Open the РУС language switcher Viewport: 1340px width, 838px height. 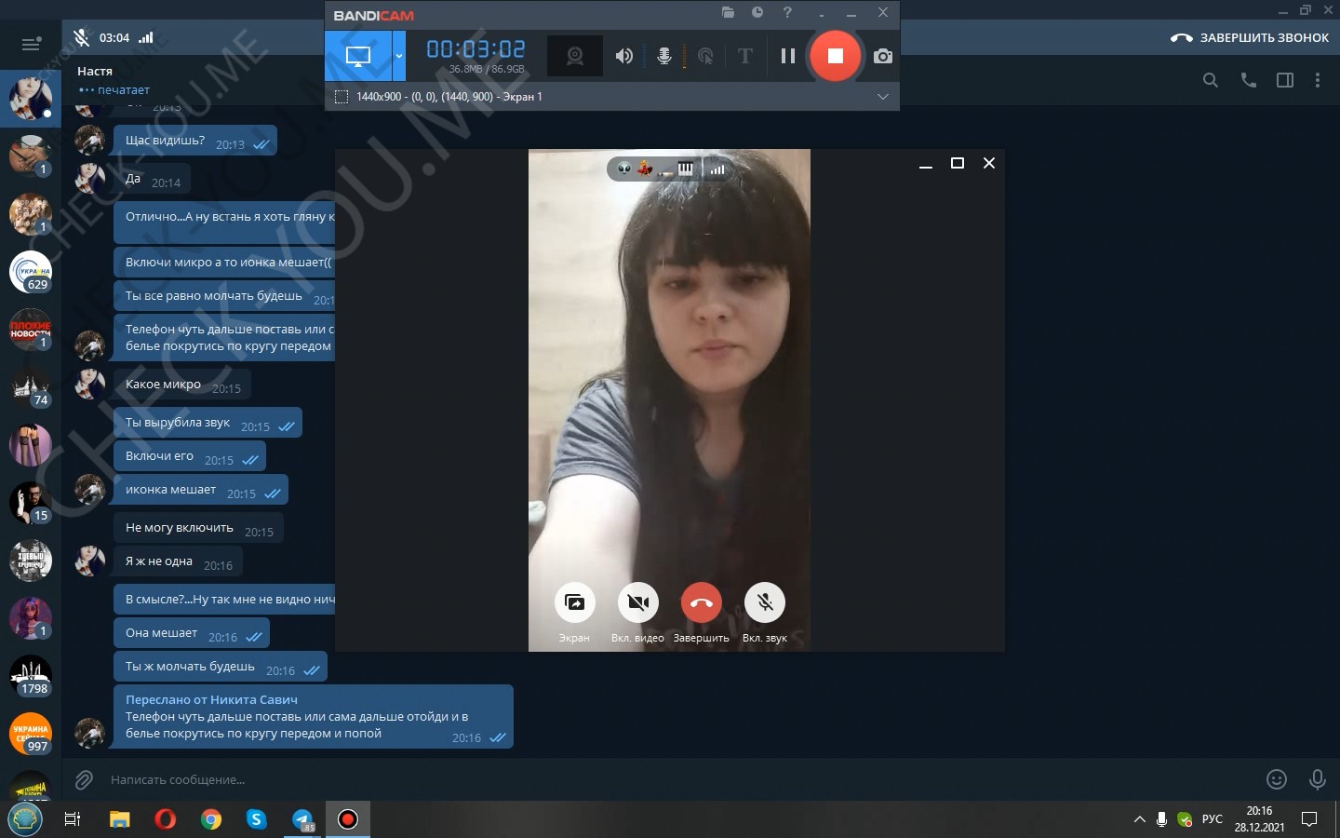click(1213, 819)
